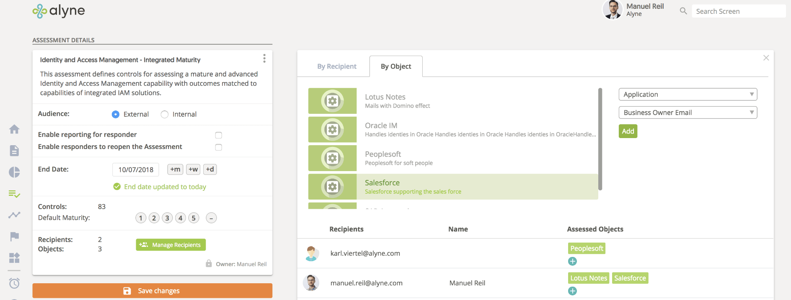
Task: Open the dashboard widgets icon in sidebar
Action: (x=14, y=258)
